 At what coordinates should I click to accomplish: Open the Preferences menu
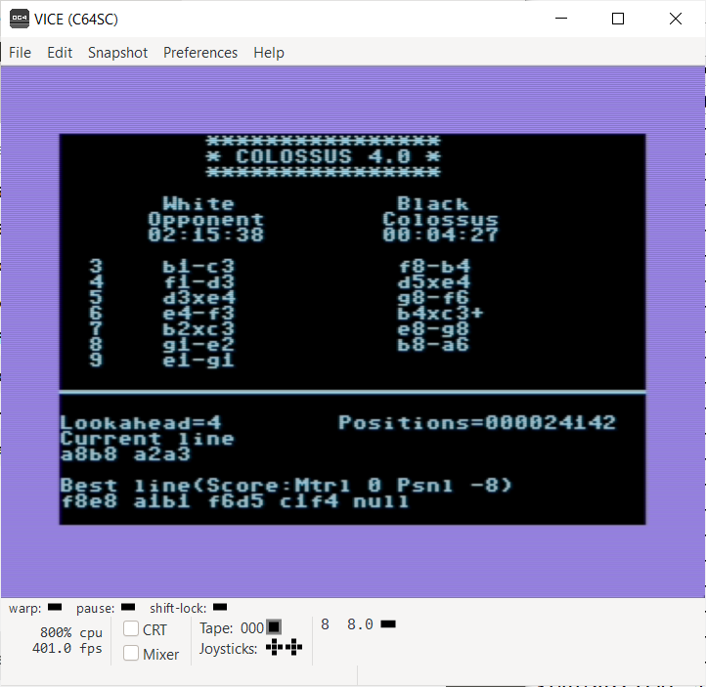pyautogui.click(x=200, y=53)
